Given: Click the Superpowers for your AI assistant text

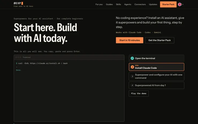Looking at the screenshot, I should [48, 19].
